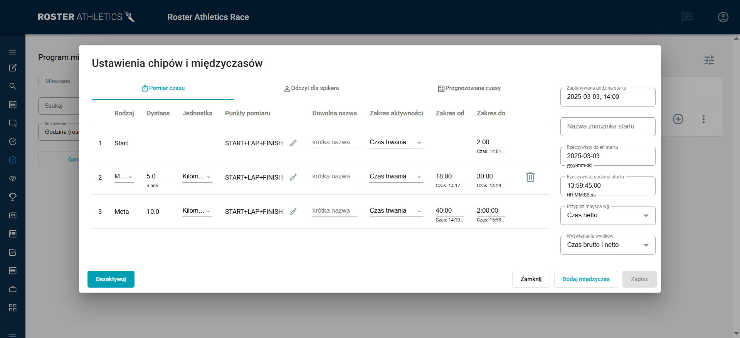Delete split time row 2
Viewport: 740px width, 338px height.
pyautogui.click(x=530, y=177)
